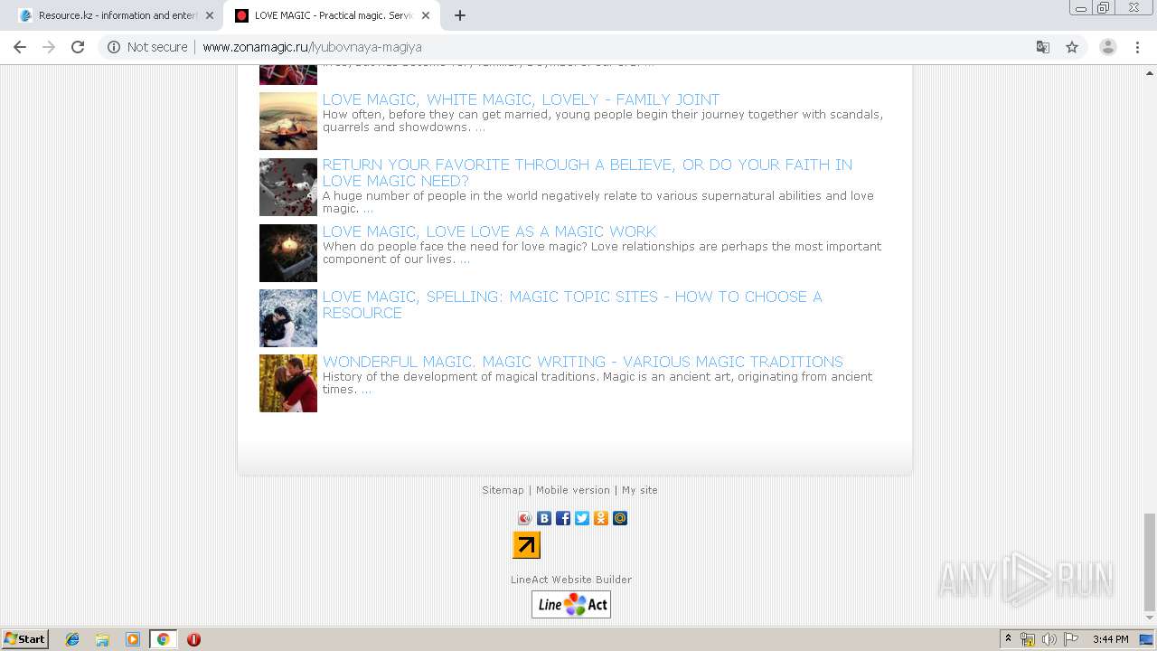Click the Google Translate icon in address bar

click(x=1042, y=47)
